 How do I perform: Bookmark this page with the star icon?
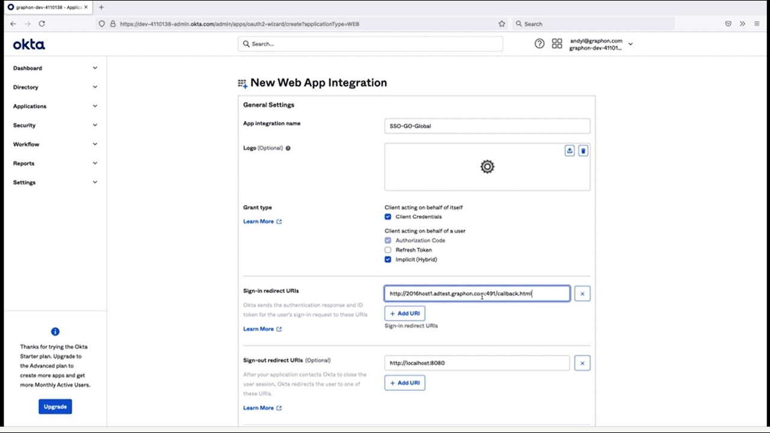pyautogui.click(x=502, y=24)
